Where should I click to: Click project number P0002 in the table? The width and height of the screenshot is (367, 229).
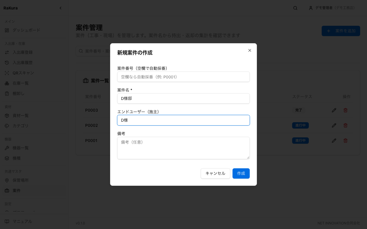click(x=91, y=125)
